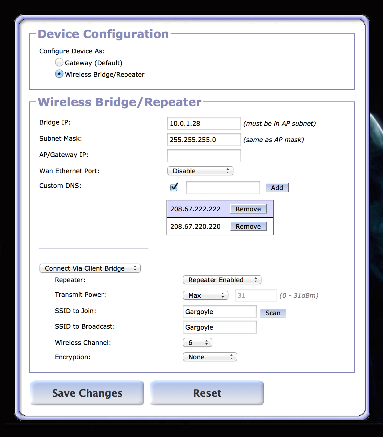Click the Scan button for SSID
This screenshot has height=437, width=383.
[273, 313]
